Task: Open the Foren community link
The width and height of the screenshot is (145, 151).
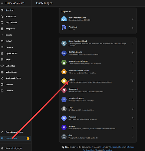Action: tap(103, 147)
